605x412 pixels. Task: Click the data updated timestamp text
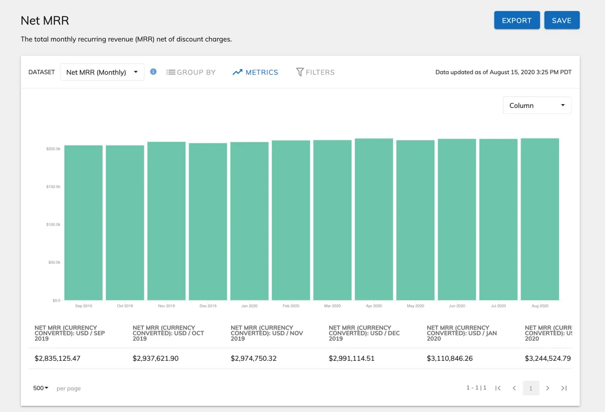pos(504,72)
